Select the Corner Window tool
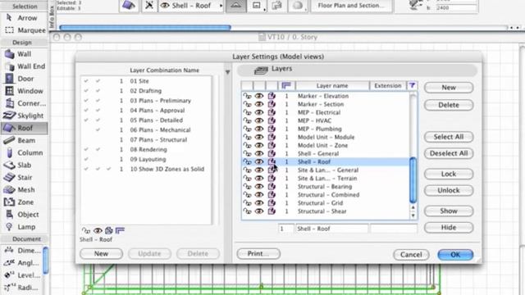Image resolution: width=525 pixels, height=295 pixels. [25, 103]
